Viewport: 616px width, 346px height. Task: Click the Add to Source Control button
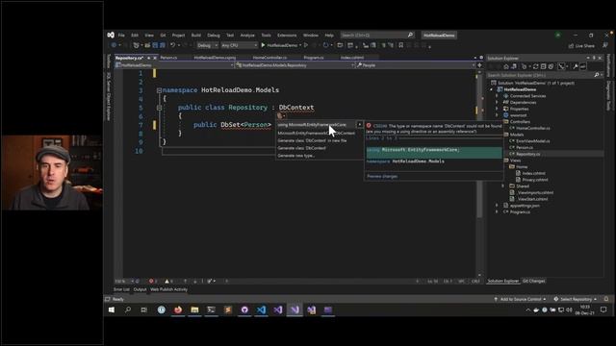(520, 299)
